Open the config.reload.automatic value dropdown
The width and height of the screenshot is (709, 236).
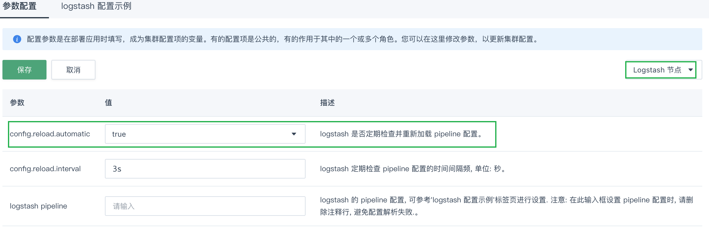(x=205, y=134)
